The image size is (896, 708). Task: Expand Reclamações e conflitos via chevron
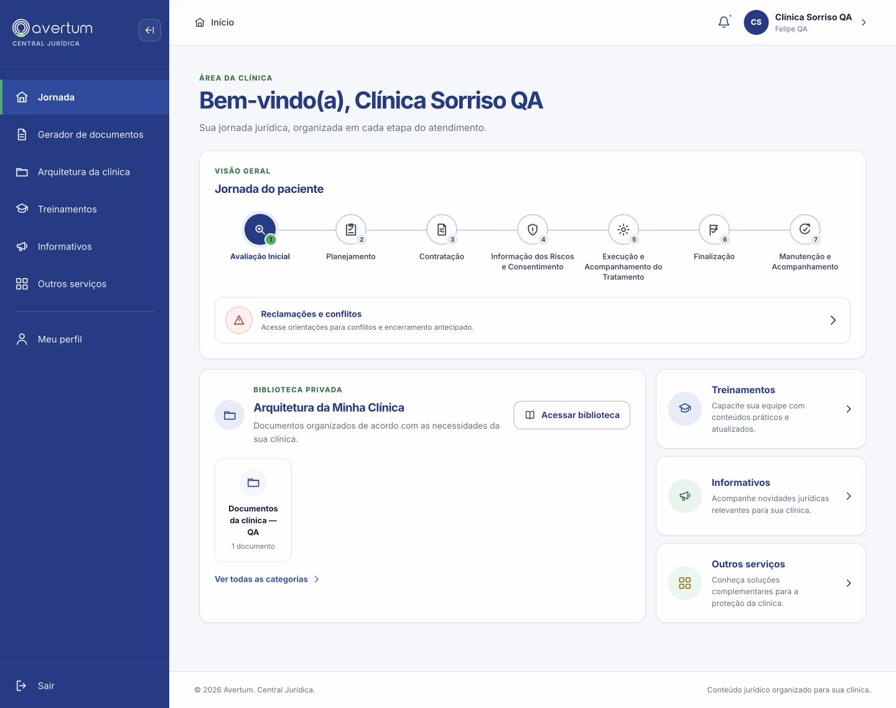pos(833,320)
